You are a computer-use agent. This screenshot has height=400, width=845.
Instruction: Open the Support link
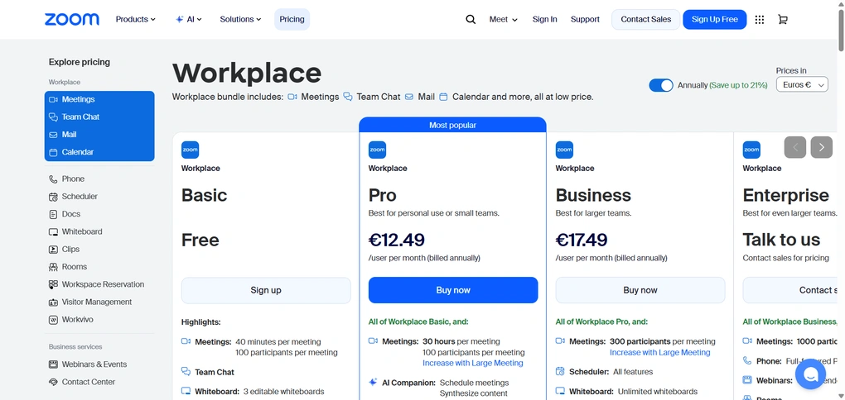(x=585, y=19)
